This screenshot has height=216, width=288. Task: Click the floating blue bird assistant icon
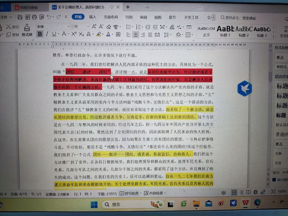click(244, 88)
